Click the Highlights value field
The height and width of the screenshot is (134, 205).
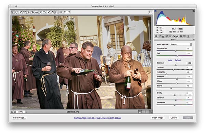(x=189, y=72)
